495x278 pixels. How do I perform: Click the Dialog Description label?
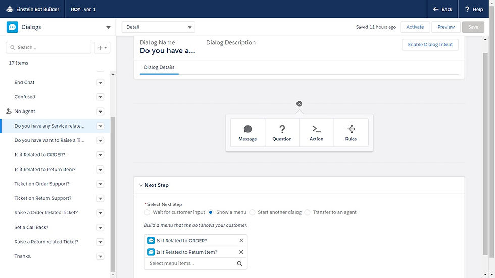pos(231,42)
